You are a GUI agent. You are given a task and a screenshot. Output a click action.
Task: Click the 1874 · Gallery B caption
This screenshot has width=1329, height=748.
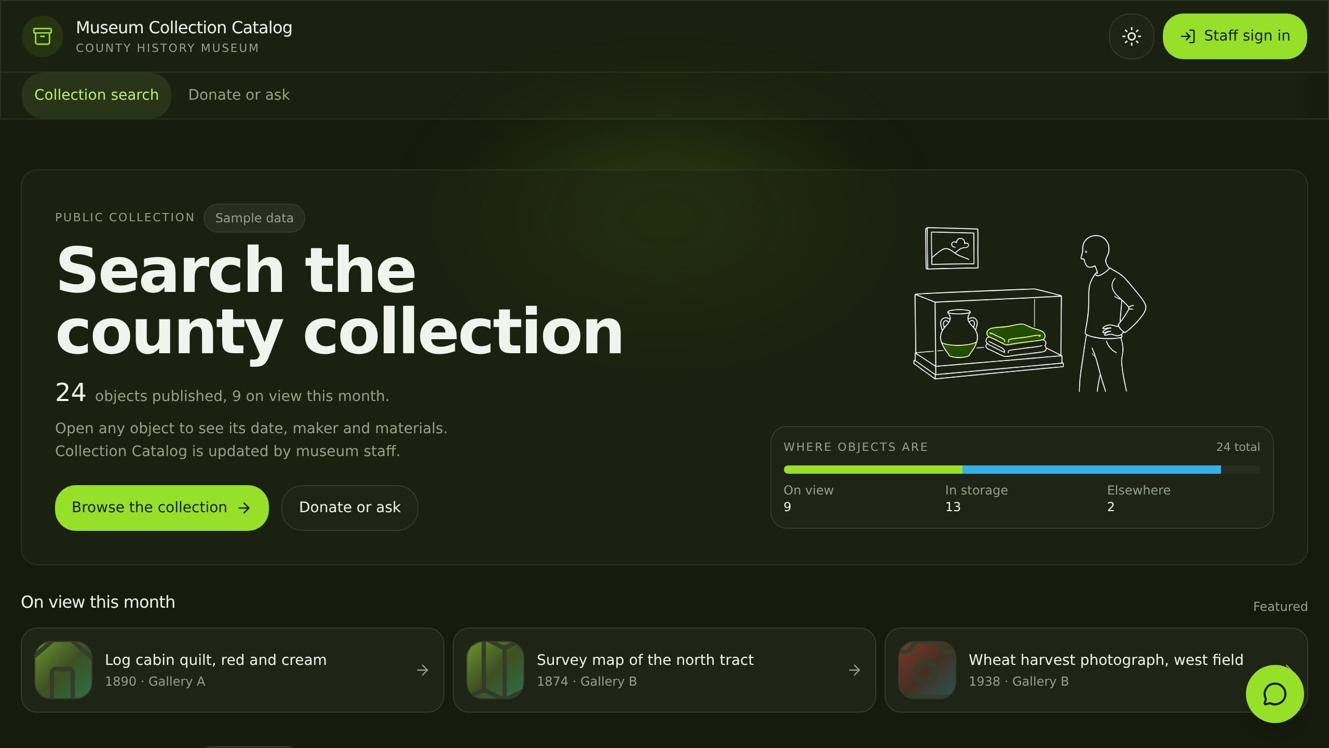pyautogui.click(x=587, y=682)
